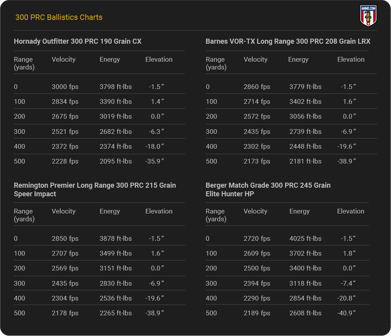391x336 pixels.
Task: Select the 2854 ft-lbs energy cell
Action: [x=305, y=298]
